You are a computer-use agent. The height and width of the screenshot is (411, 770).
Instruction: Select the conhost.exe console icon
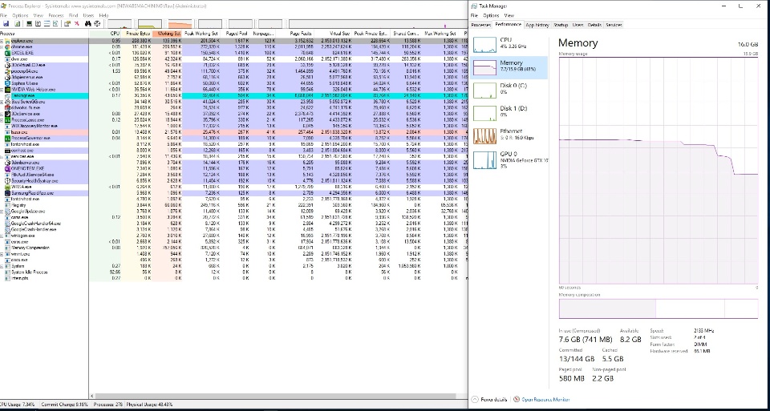7,150
